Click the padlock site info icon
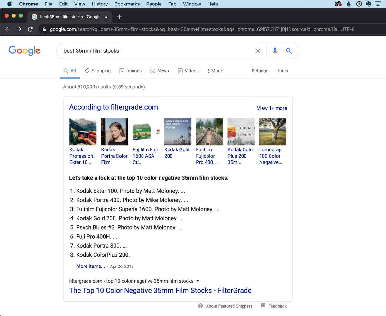386x316 pixels. coord(44,29)
